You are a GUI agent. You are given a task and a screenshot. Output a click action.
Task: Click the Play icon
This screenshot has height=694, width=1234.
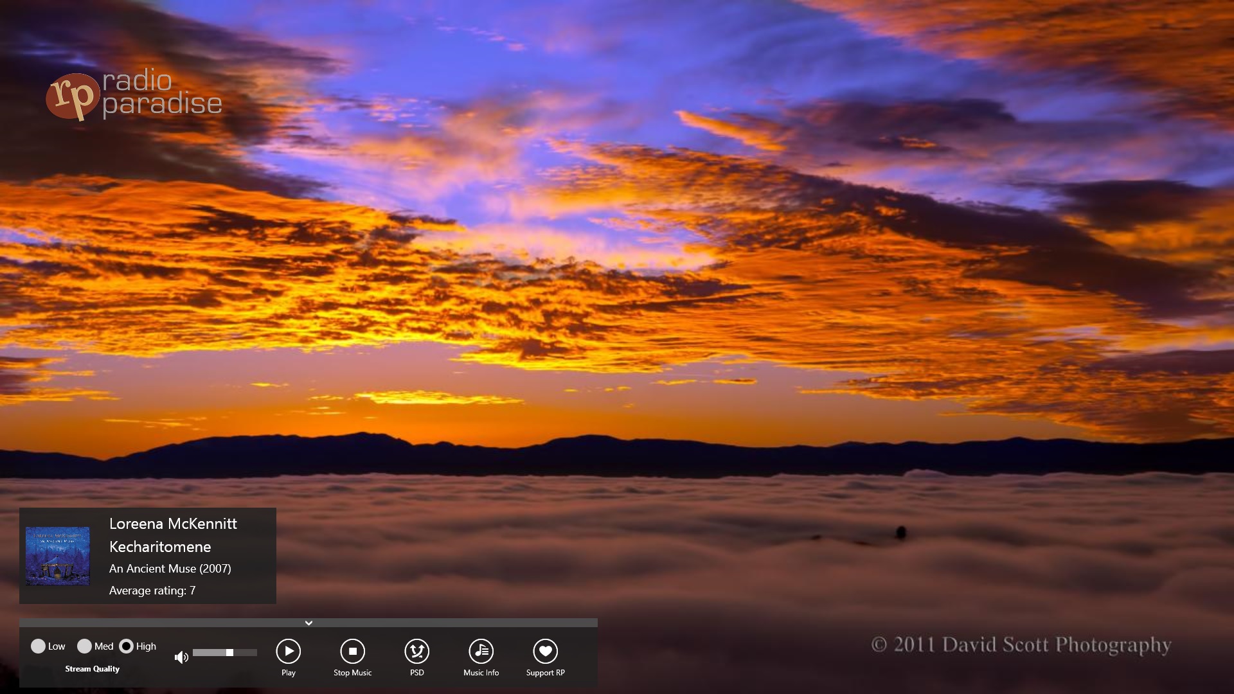click(x=288, y=651)
